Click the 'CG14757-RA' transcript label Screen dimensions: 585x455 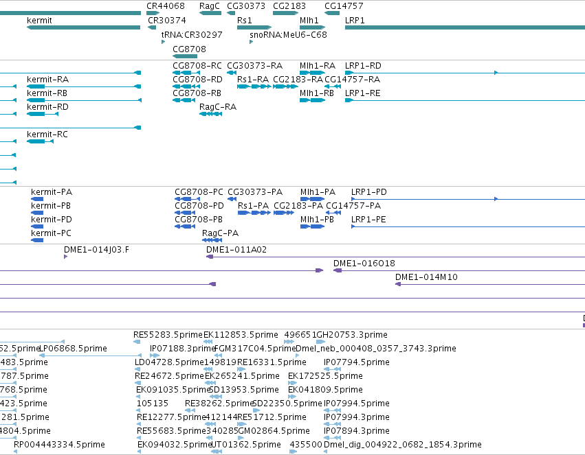point(352,80)
